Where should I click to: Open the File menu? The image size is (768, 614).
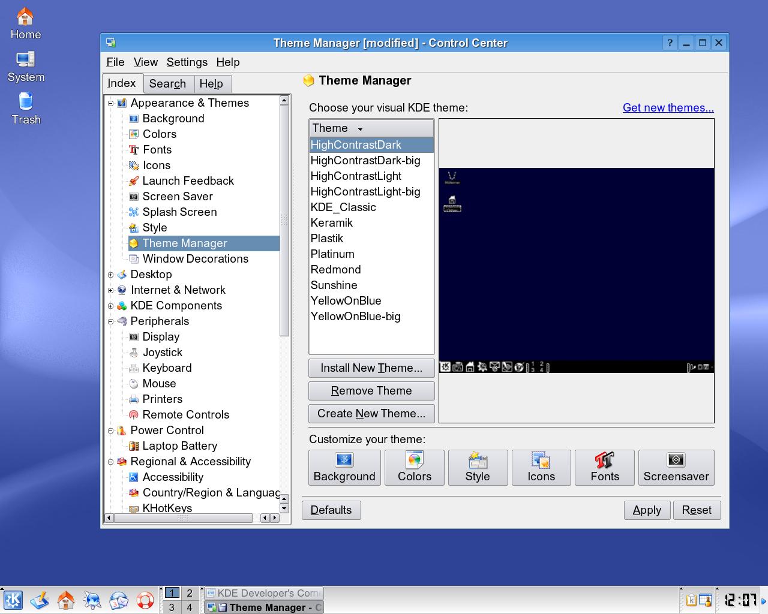coord(115,62)
